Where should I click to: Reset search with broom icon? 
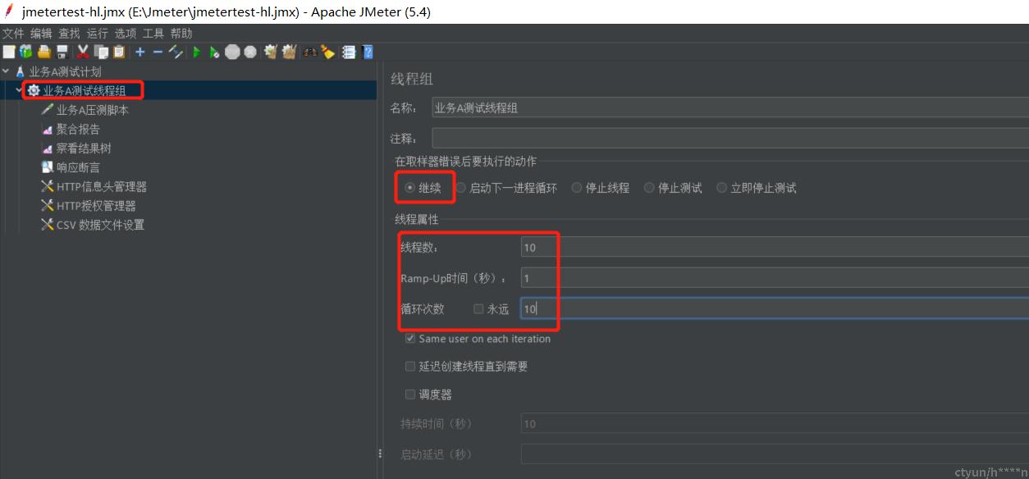tap(327, 52)
